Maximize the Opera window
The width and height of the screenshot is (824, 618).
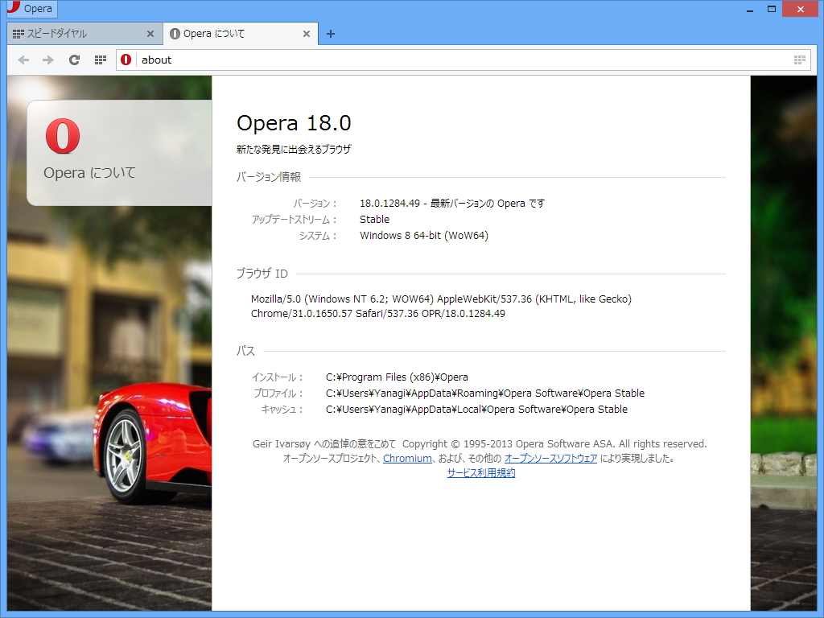tap(772, 9)
